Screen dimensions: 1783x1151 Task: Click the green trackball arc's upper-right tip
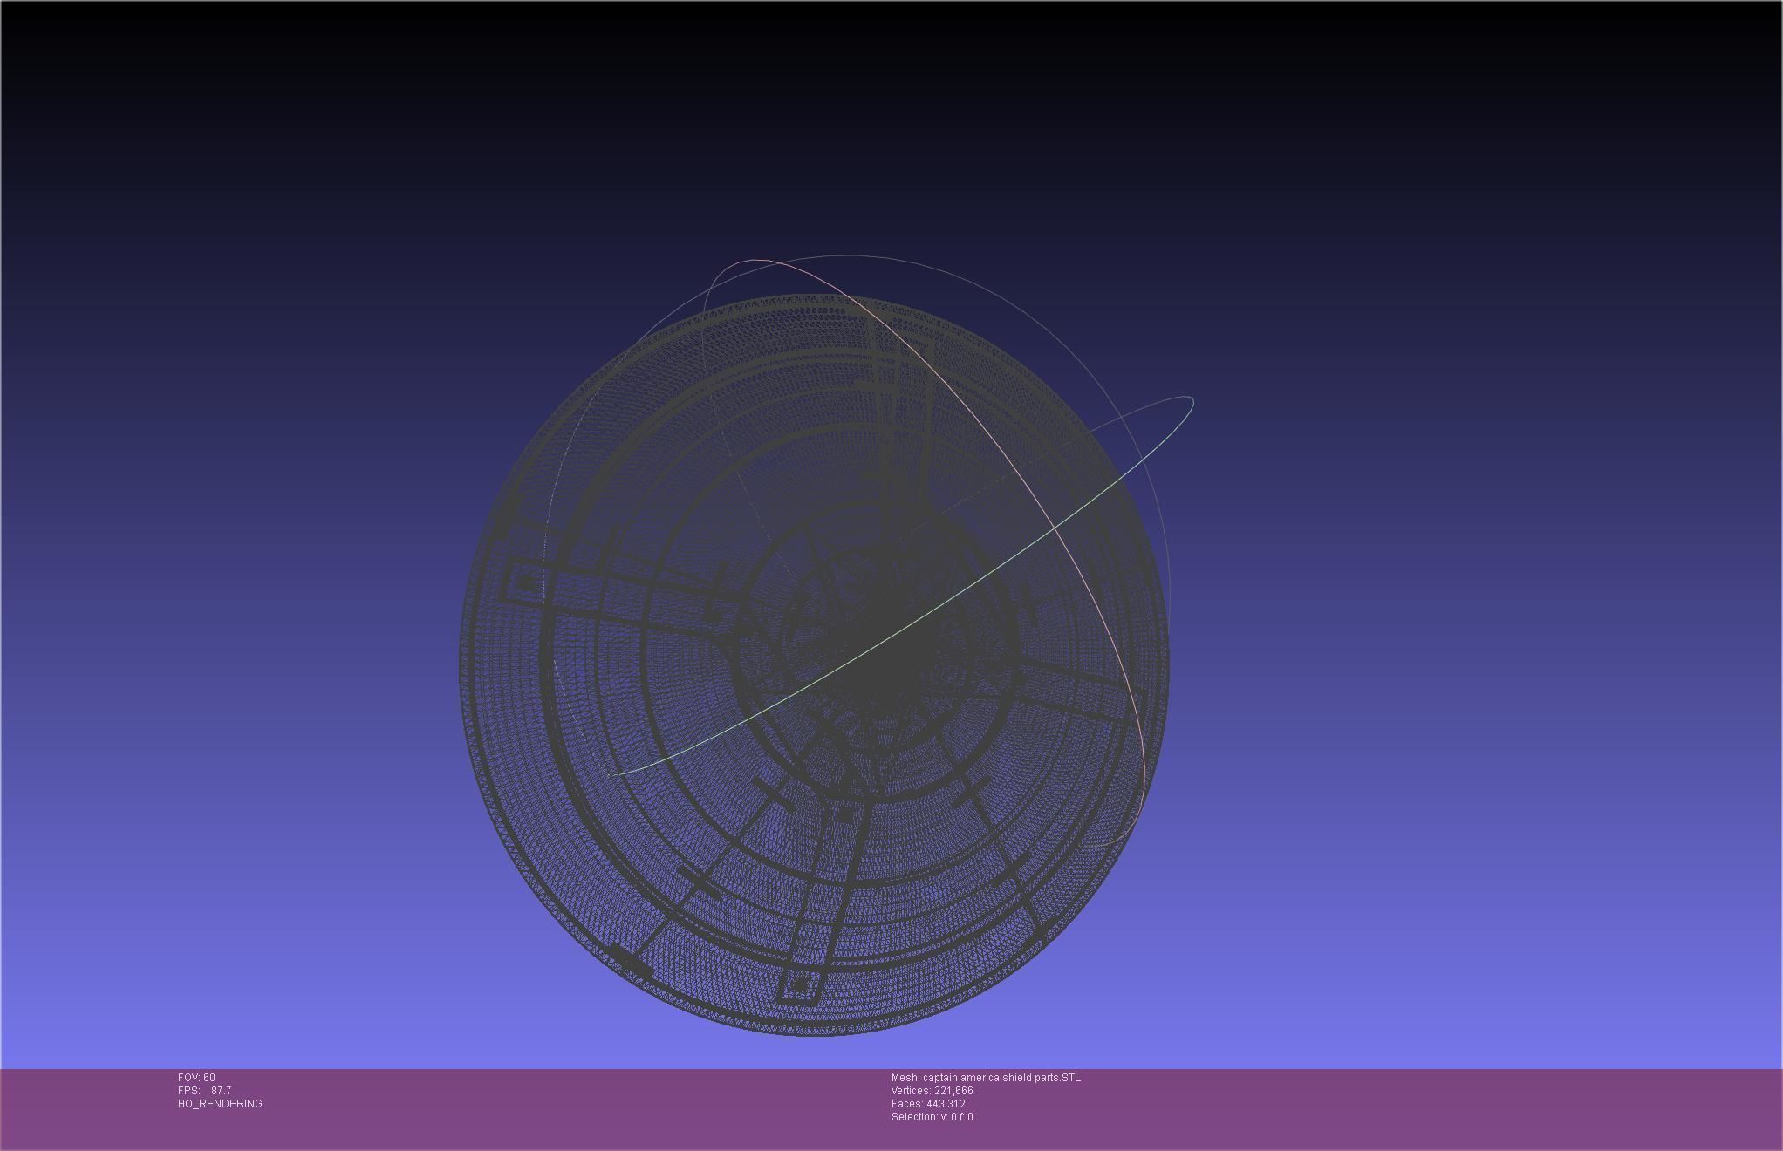click(x=1191, y=399)
